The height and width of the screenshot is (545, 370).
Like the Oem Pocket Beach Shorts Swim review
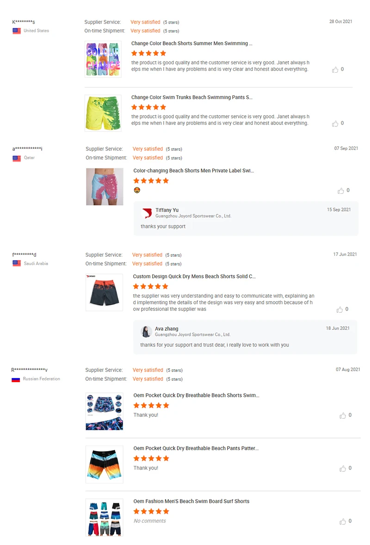point(343,415)
